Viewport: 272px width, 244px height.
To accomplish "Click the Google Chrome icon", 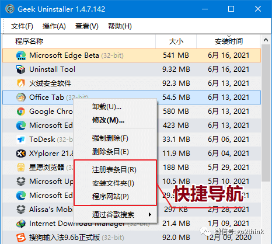I will click(x=21, y=111).
